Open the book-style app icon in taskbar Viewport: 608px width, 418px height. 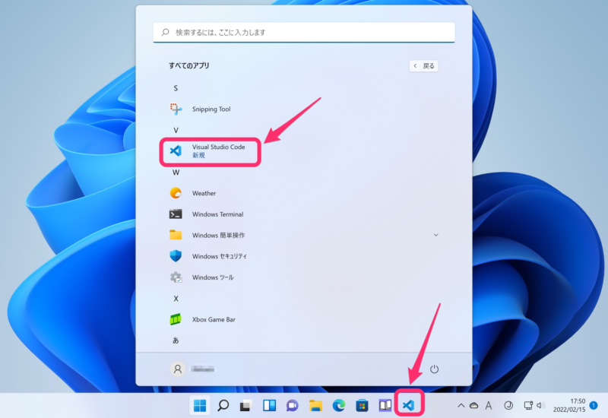tap(385, 406)
